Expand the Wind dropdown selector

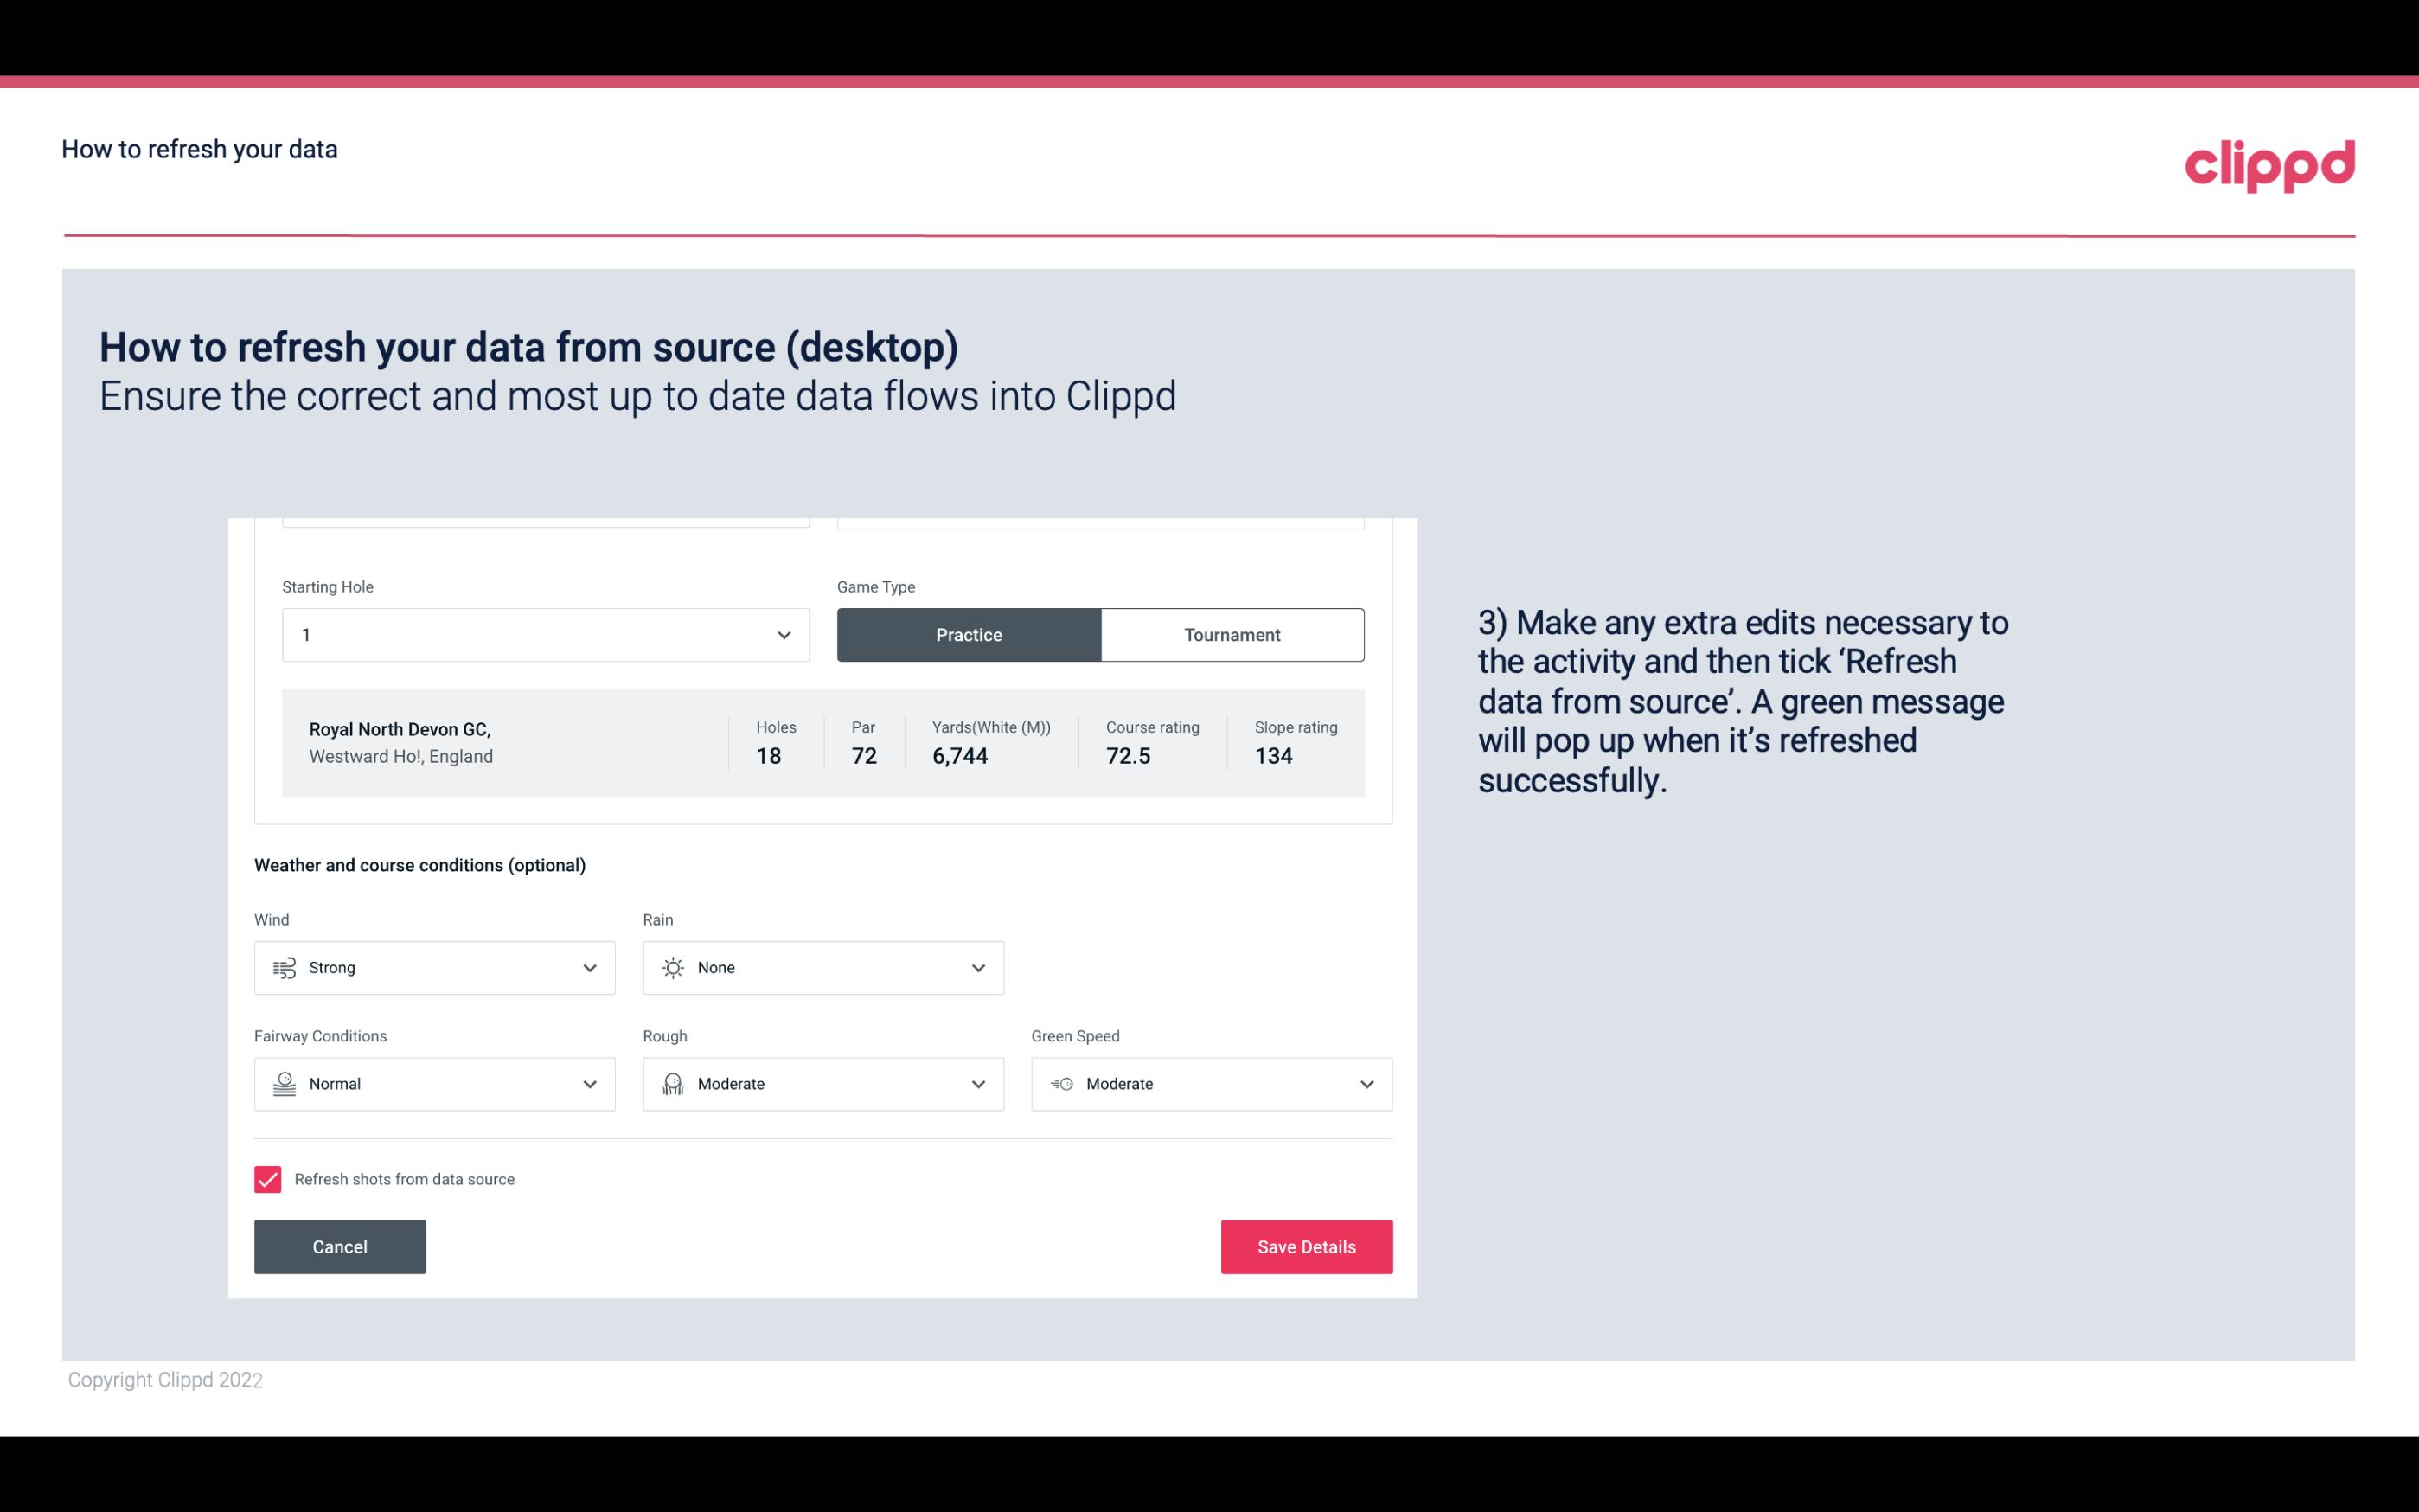(589, 967)
